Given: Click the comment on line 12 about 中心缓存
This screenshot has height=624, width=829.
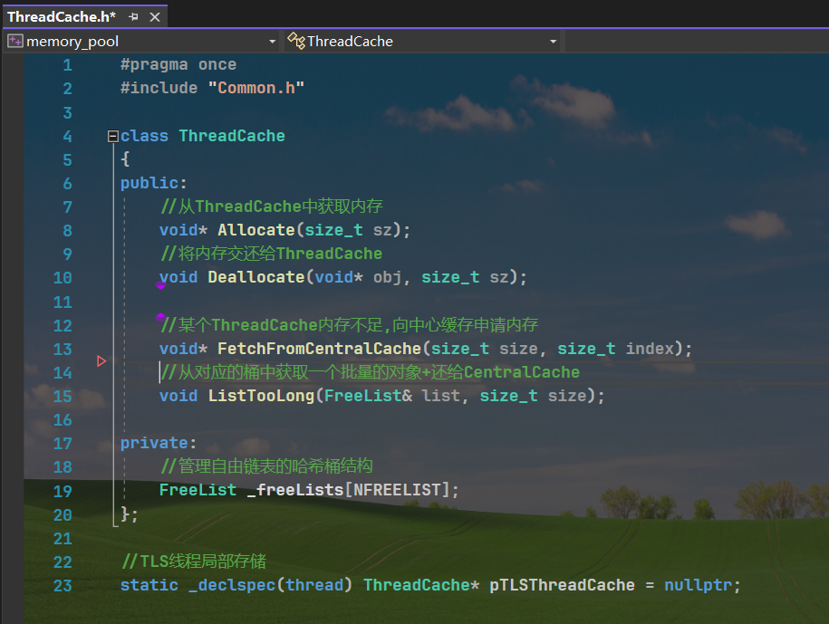Looking at the screenshot, I should click(349, 324).
